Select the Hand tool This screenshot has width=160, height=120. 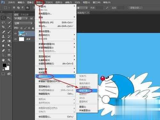click(3, 60)
